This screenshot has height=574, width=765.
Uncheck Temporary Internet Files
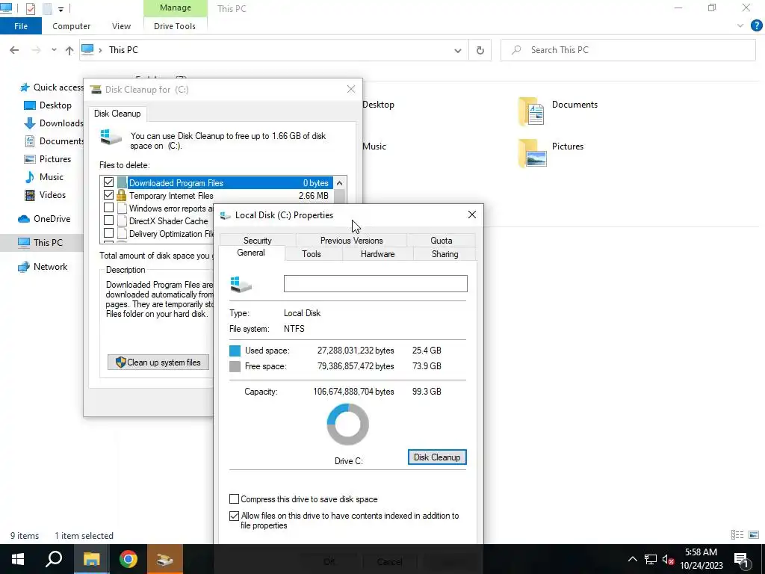(108, 195)
